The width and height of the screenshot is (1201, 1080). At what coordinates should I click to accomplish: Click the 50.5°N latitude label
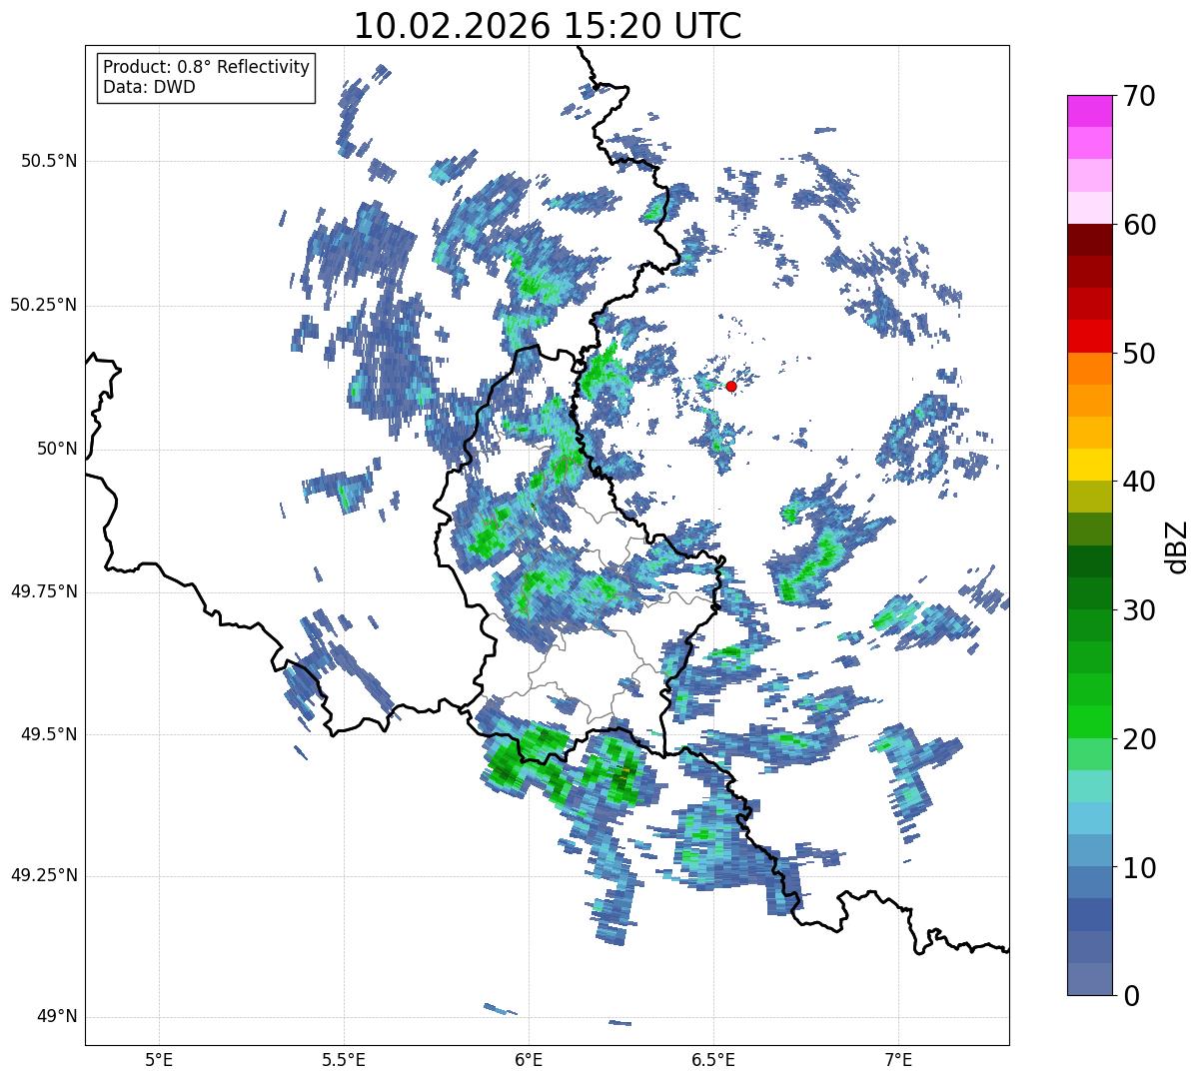(49, 161)
